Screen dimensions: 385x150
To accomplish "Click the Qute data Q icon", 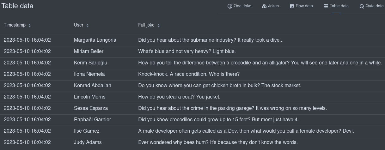I will coord(362,6).
